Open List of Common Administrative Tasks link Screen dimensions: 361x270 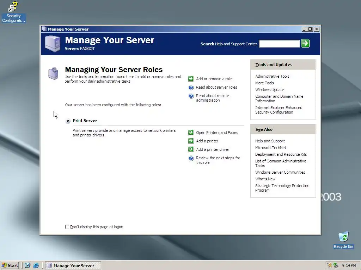click(281, 163)
